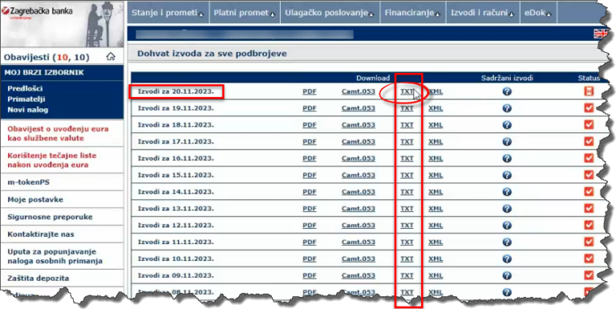Open the eDok menu item
The height and width of the screenshot is (309, 616).
[x=538, y=13]
